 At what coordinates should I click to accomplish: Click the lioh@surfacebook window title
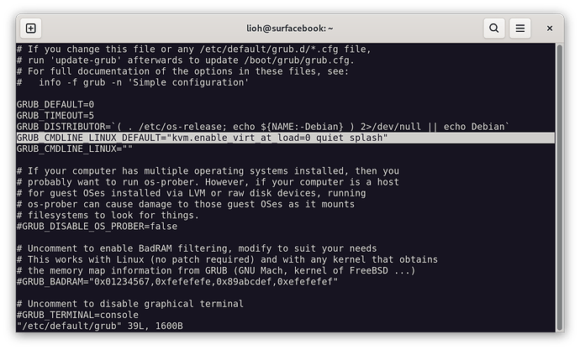pyautogui.click(x=290, y=28)
